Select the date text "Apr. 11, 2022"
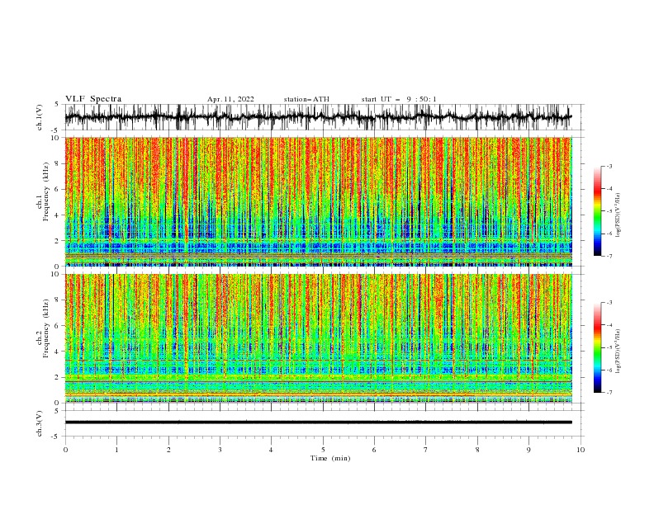This screenshot has height=505, width=654. pyautogui.click(x=230, y=99)
